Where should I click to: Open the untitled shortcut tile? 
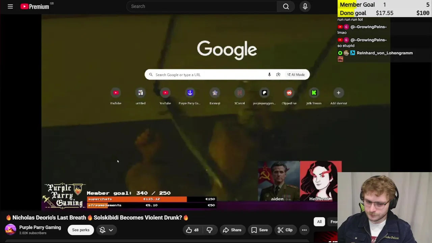140,96
